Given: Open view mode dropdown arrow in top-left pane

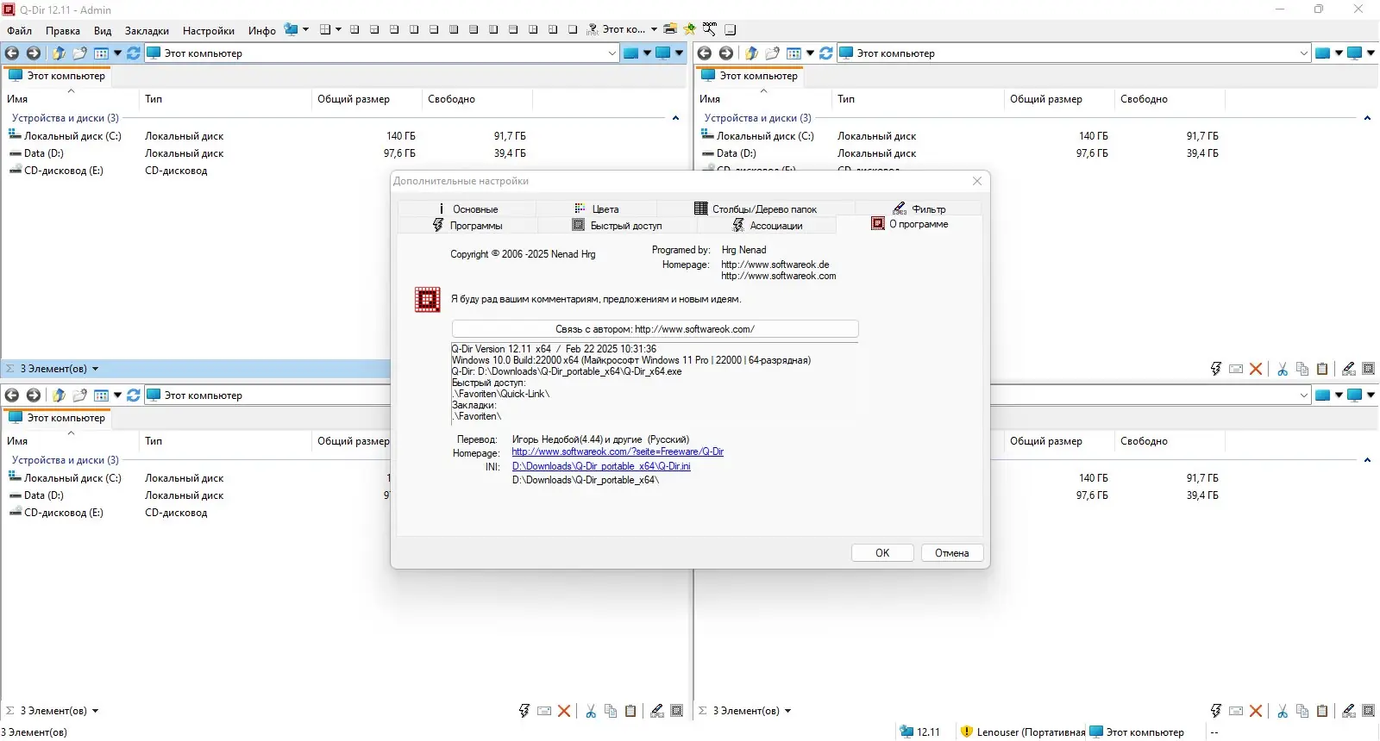Looking at the screenshot, I should [117, 53].
